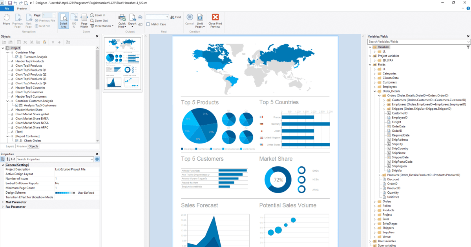Image resolution: width=471 pixels, height=247 pixels.
Task: Click the page thumbnail in preview list
Action: click(x=122, y=63)
